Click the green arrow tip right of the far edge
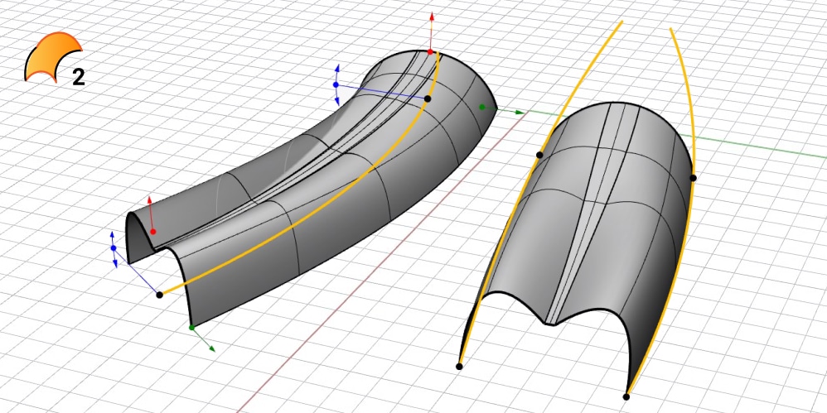This screenshot has width=827, height=413. (520, 112)
